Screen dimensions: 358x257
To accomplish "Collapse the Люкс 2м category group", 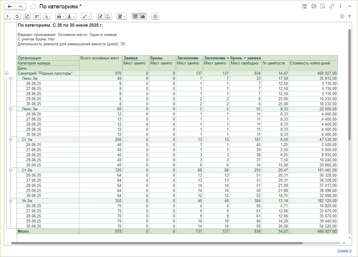I will pyautogui.click(x=11, y=78).
